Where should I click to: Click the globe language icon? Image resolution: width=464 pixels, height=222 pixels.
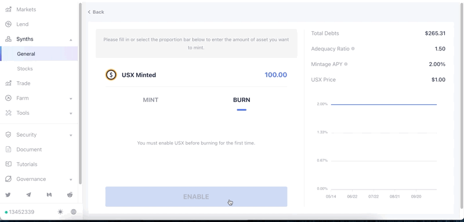click(74, 212)
